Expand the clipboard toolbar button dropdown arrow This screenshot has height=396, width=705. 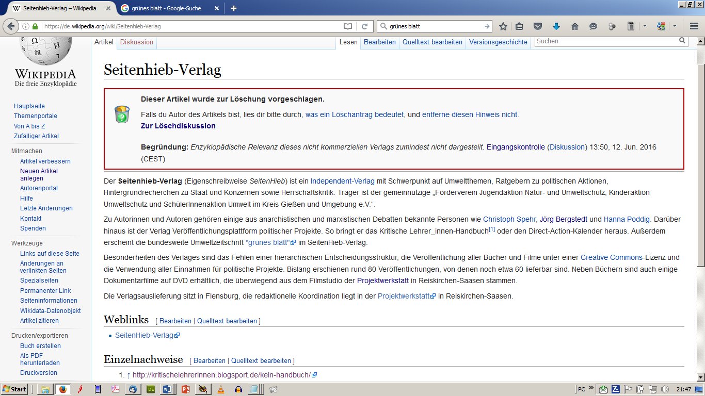[x=645, y=26]
